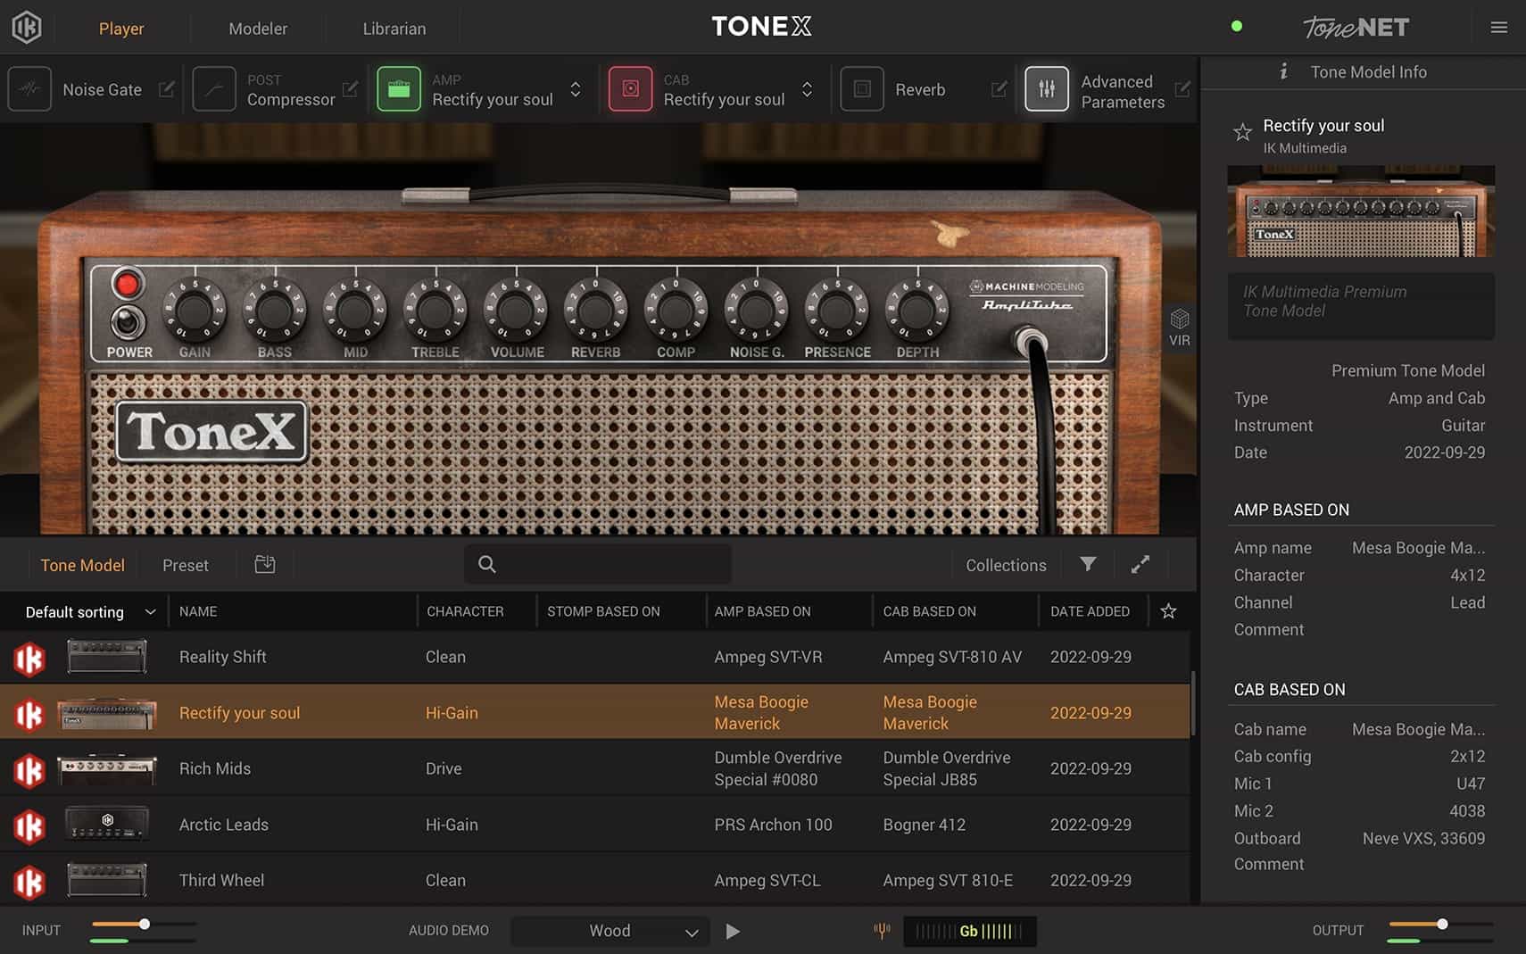Click the Tone Model Info icon
Image resolution: width=1526 pixels, height=954 pixels.
[x=1283, y=71]
